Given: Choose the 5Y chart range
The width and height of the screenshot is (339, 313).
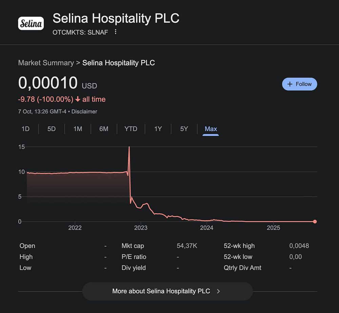Looking at the screenshot, I should (184, 129).
